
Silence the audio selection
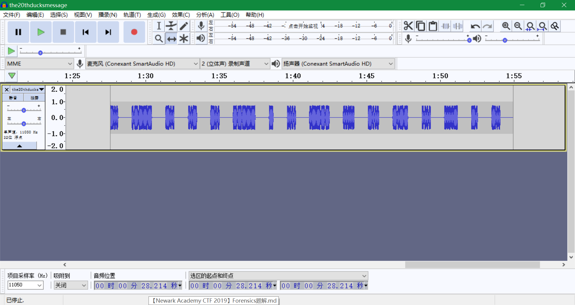point(458,26)
